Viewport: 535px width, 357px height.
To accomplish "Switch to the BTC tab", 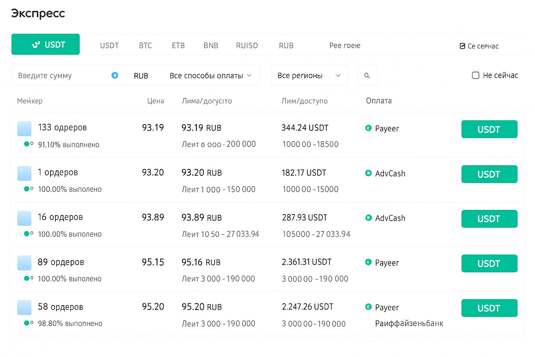I will [146, 46].
